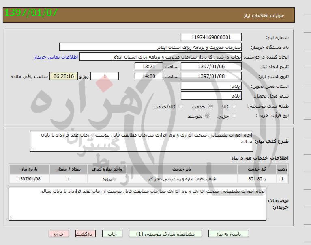Click service code ز-82-821 table cell
This screenshot has width=311, height=245.
coord(256,179)
